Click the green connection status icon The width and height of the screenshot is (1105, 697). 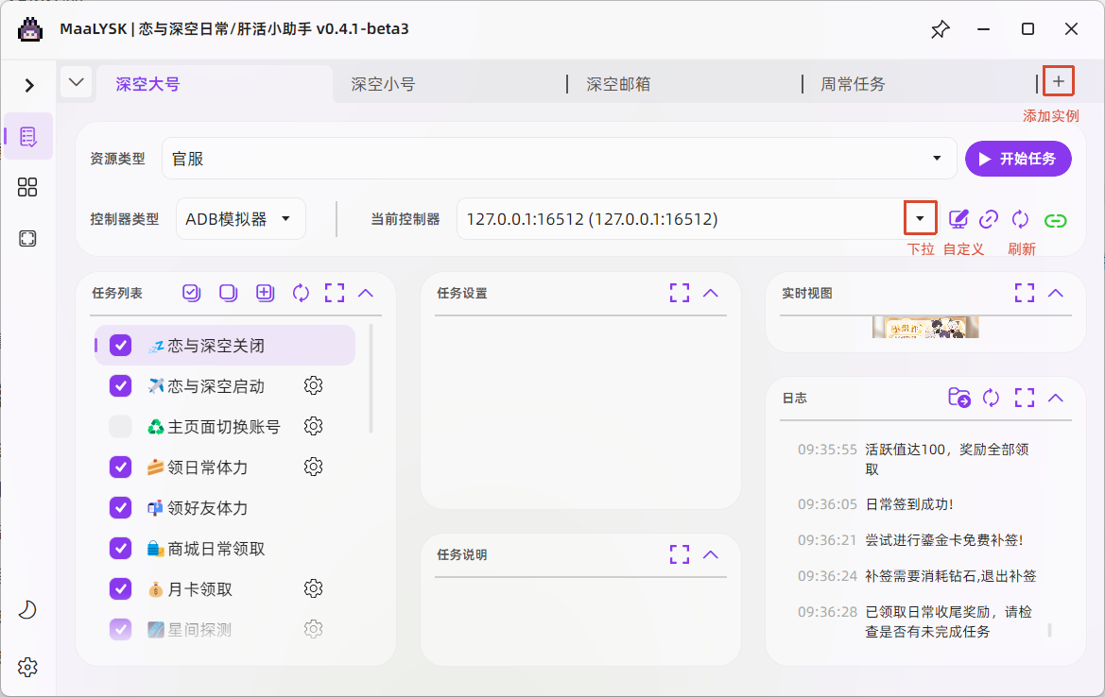click(x=1055, y=220)
